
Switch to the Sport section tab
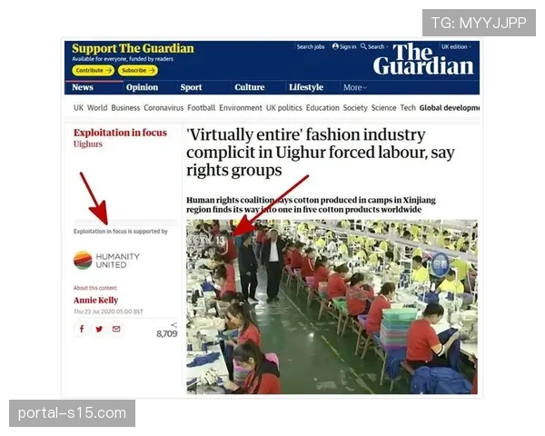click(x=191, y=87)
